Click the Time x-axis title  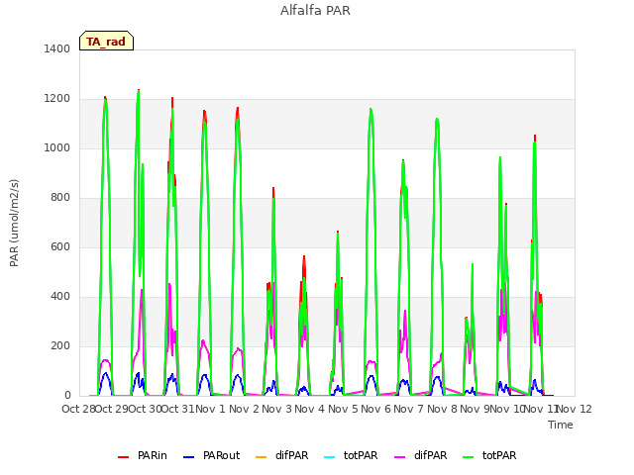point(561,425)
